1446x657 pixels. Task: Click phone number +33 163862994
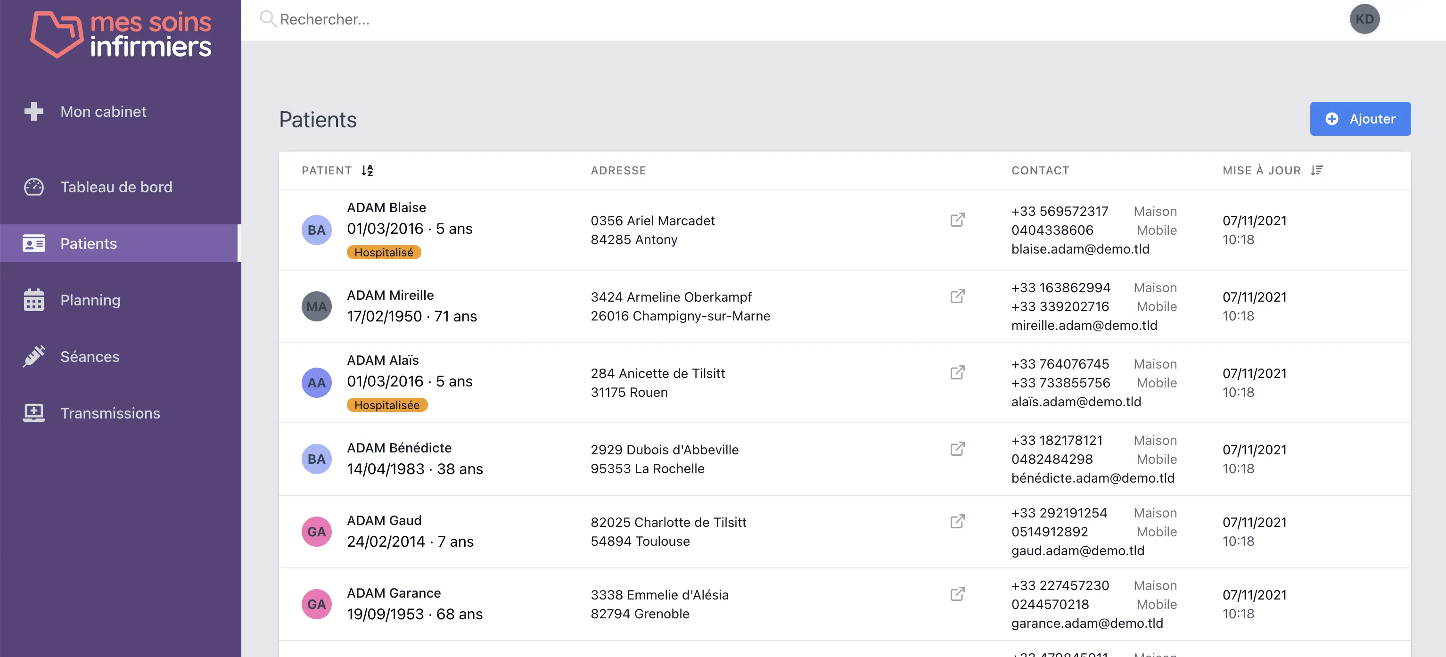1060,287
